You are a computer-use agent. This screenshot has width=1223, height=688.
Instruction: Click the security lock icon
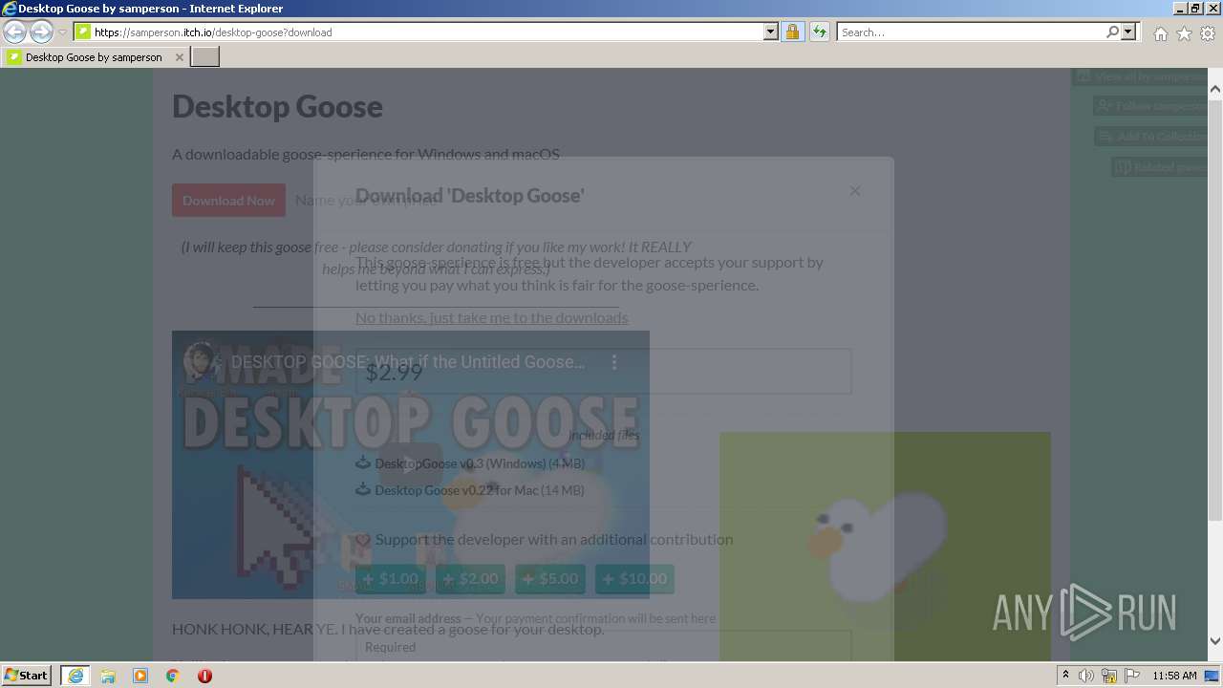pos(792,32)
